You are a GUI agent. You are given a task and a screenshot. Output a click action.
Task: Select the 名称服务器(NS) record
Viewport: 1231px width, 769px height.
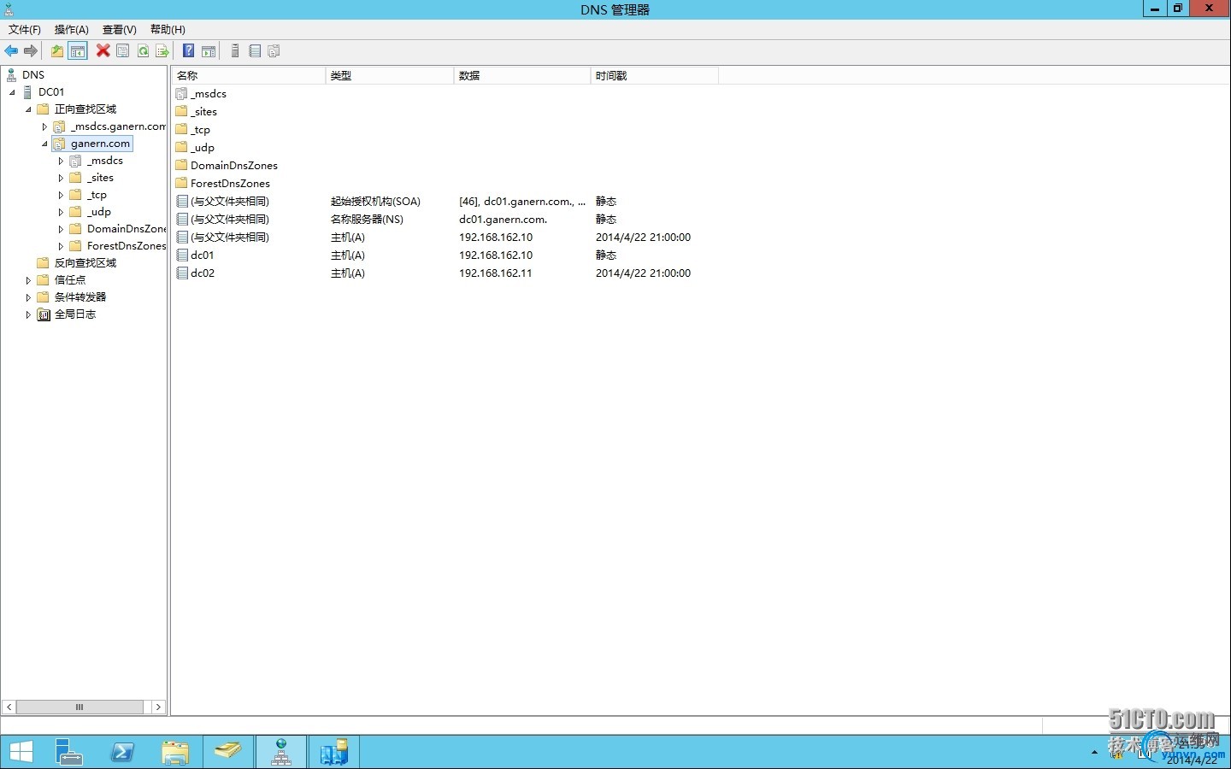click(x=367, y=220)
